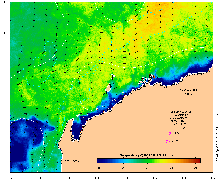The image size is (221, 179).
Task: Click the latitude axis label '-18'
Action: point(5,2)
